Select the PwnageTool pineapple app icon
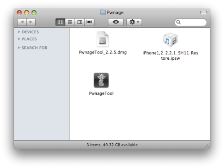The width and height of the screenshot is (224, 168). (101, 80)
